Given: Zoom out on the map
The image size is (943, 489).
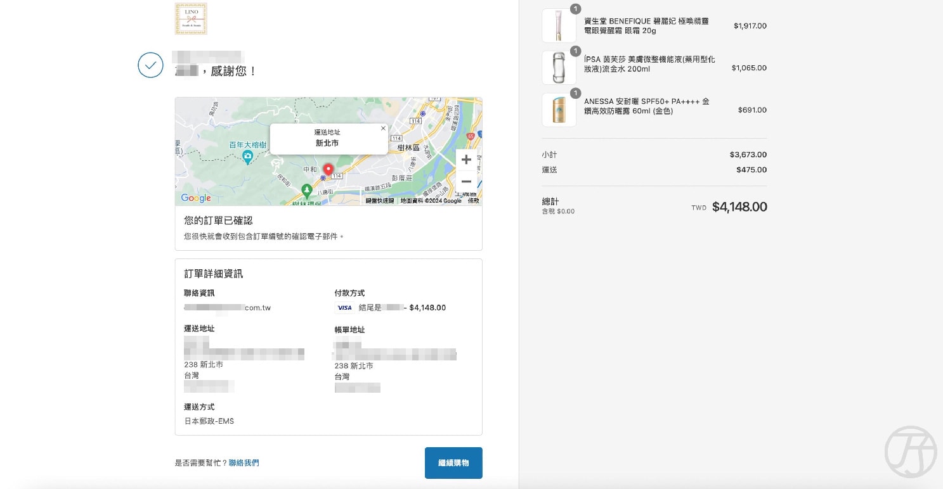Looking at the screenshot, I should pos(466,182).
